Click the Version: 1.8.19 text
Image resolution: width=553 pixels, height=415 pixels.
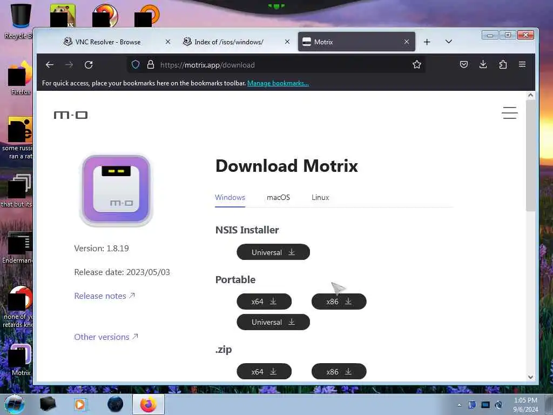(102, 249)
